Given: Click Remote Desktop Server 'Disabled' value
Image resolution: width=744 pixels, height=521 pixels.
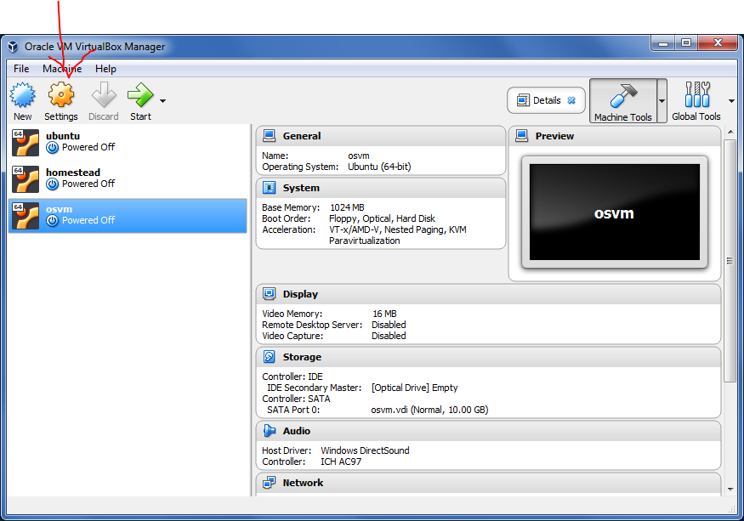Looking at the screenshot, I should tap(389, 325).
